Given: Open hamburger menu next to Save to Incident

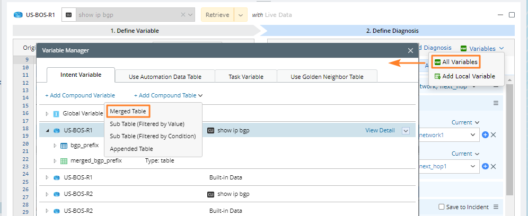Looking at the screenshot, I should pyautogui.click(x=497, y=206).
